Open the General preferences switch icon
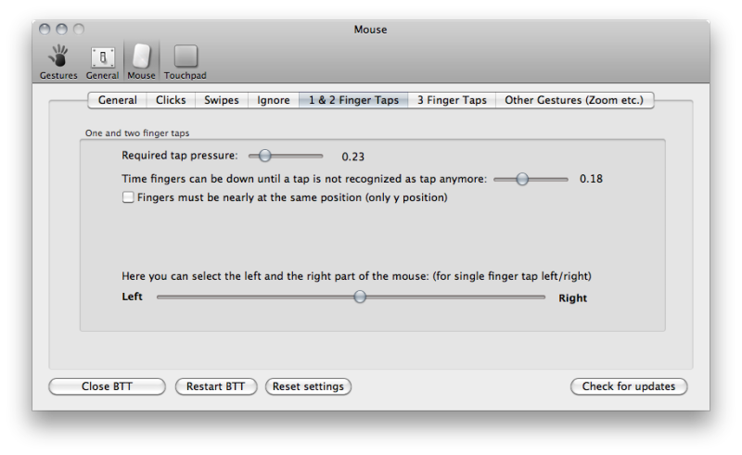Image resolution: width=742 pixels, height=455 pixels. click(x=103, y=57)
